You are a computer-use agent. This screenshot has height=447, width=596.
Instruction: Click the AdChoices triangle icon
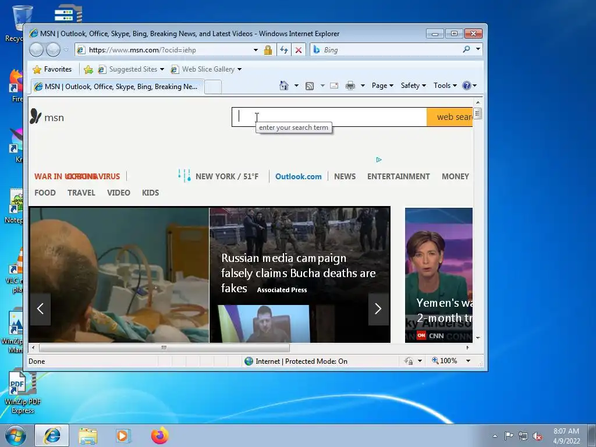pyautogui.click(x=379, y=159)
